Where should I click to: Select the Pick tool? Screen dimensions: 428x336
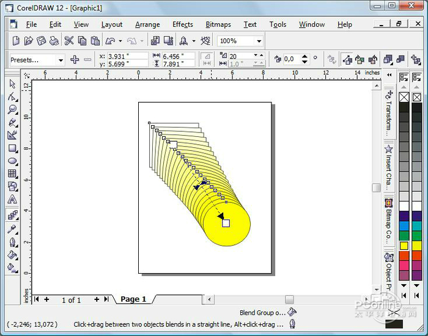12,84
